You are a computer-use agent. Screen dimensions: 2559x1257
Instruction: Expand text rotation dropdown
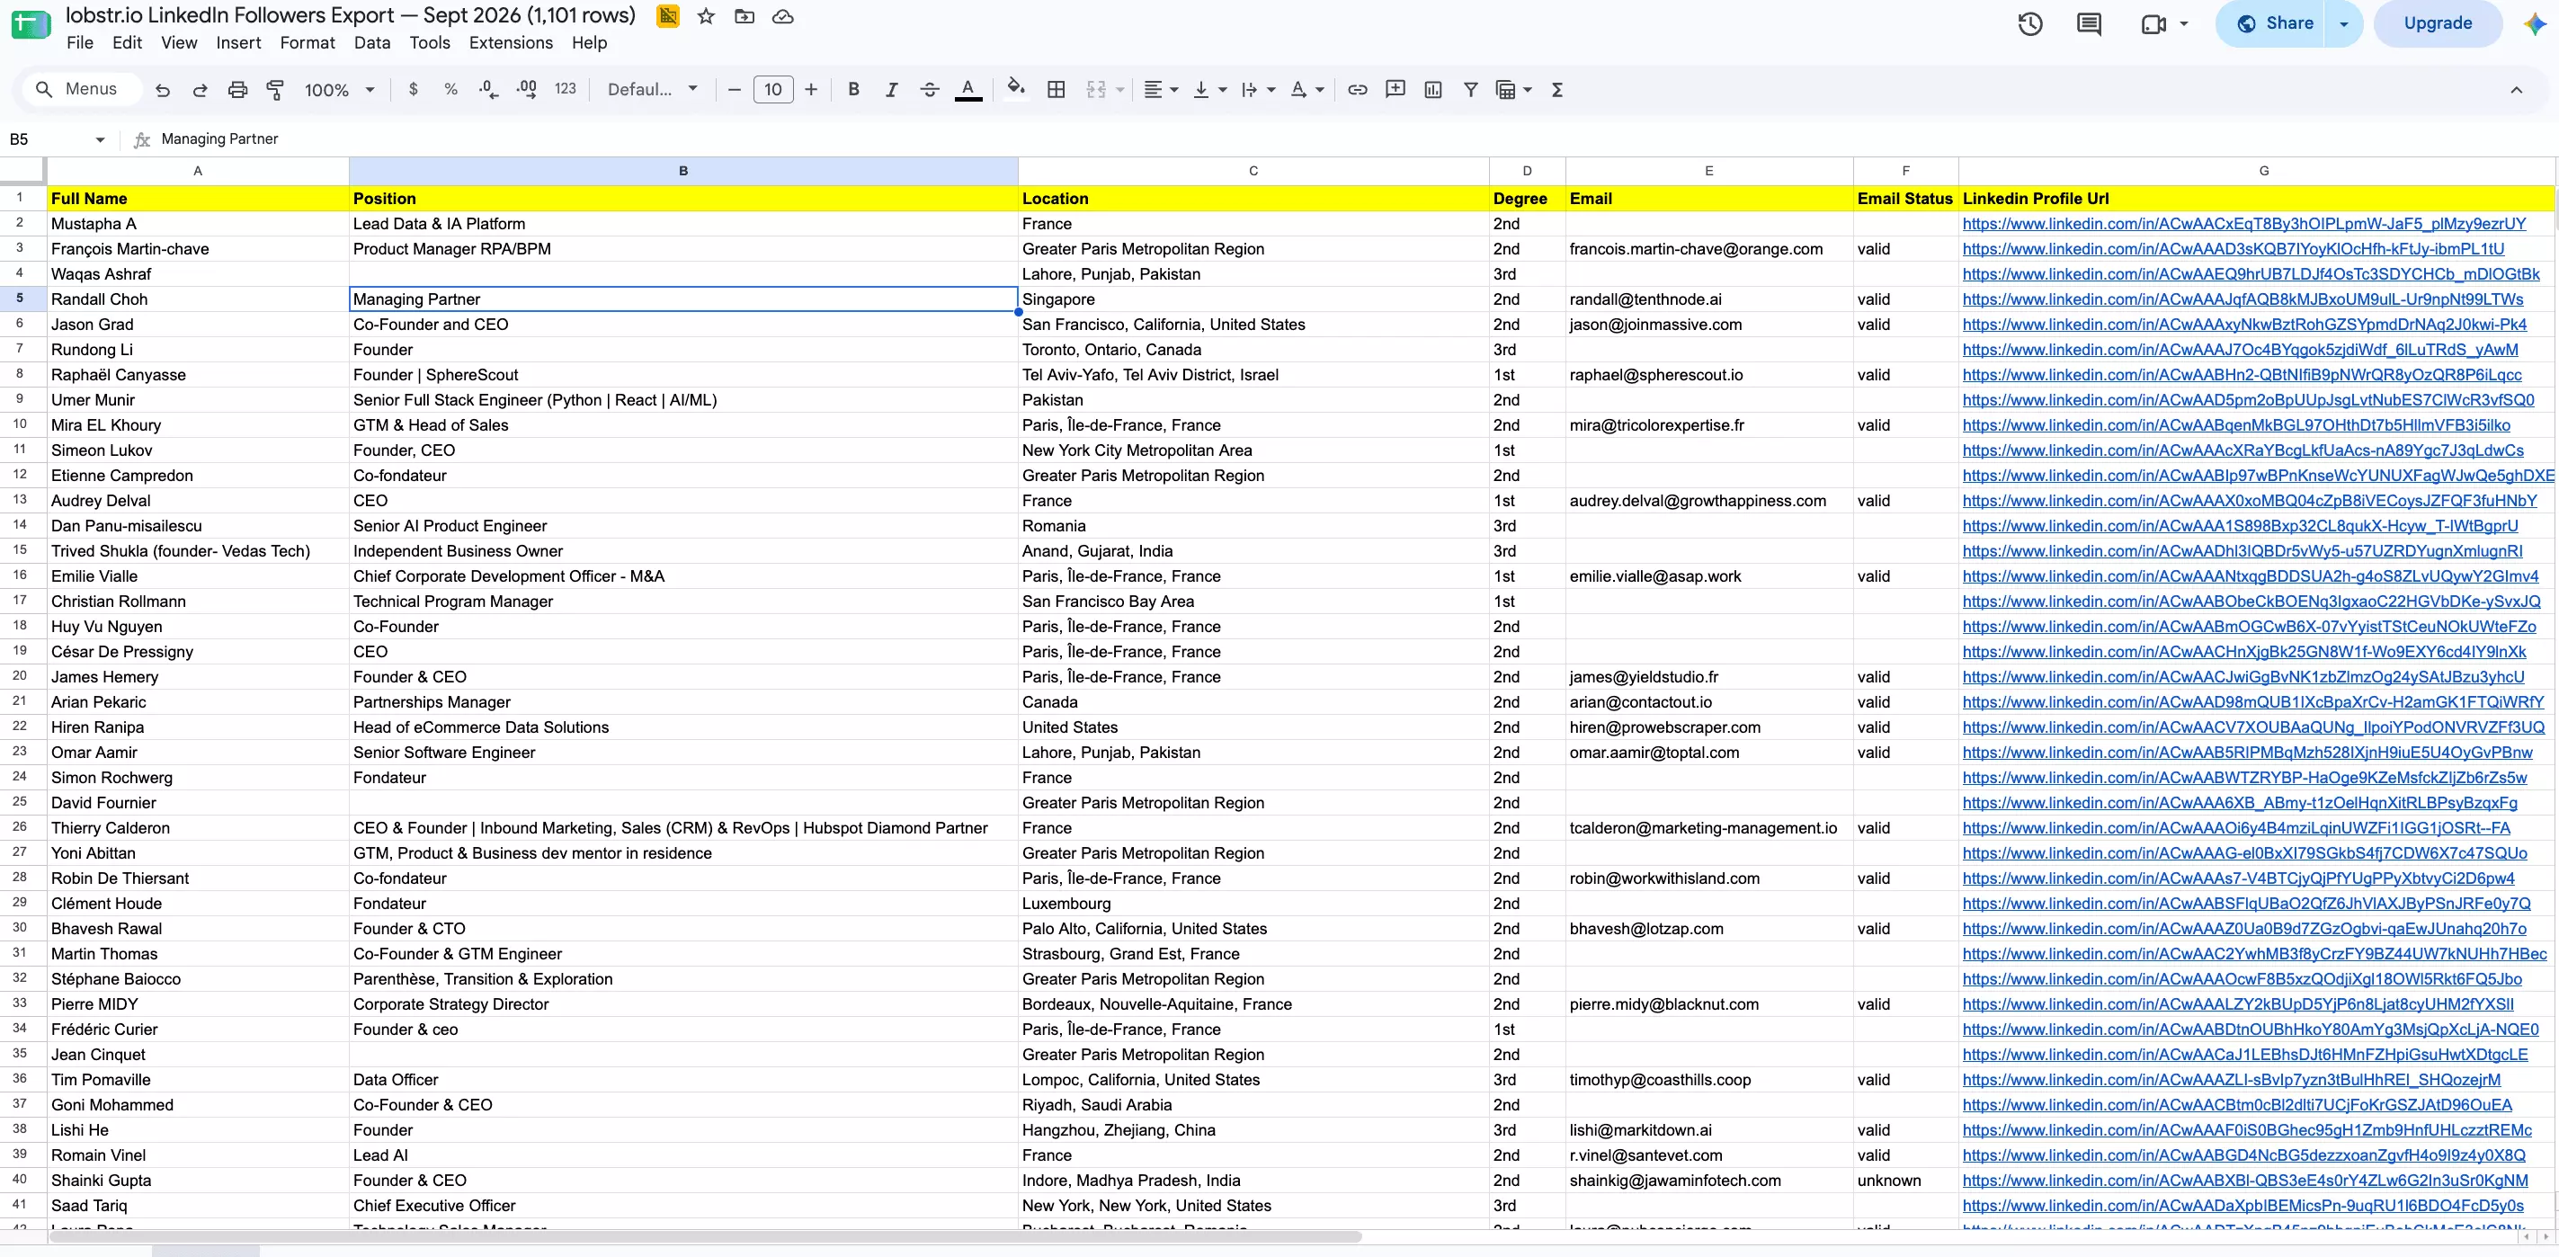tap(1319, 89)
